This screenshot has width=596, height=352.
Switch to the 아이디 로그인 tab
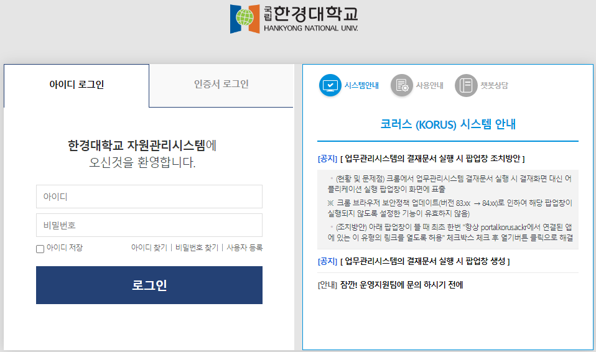click(x=77, y=85)
